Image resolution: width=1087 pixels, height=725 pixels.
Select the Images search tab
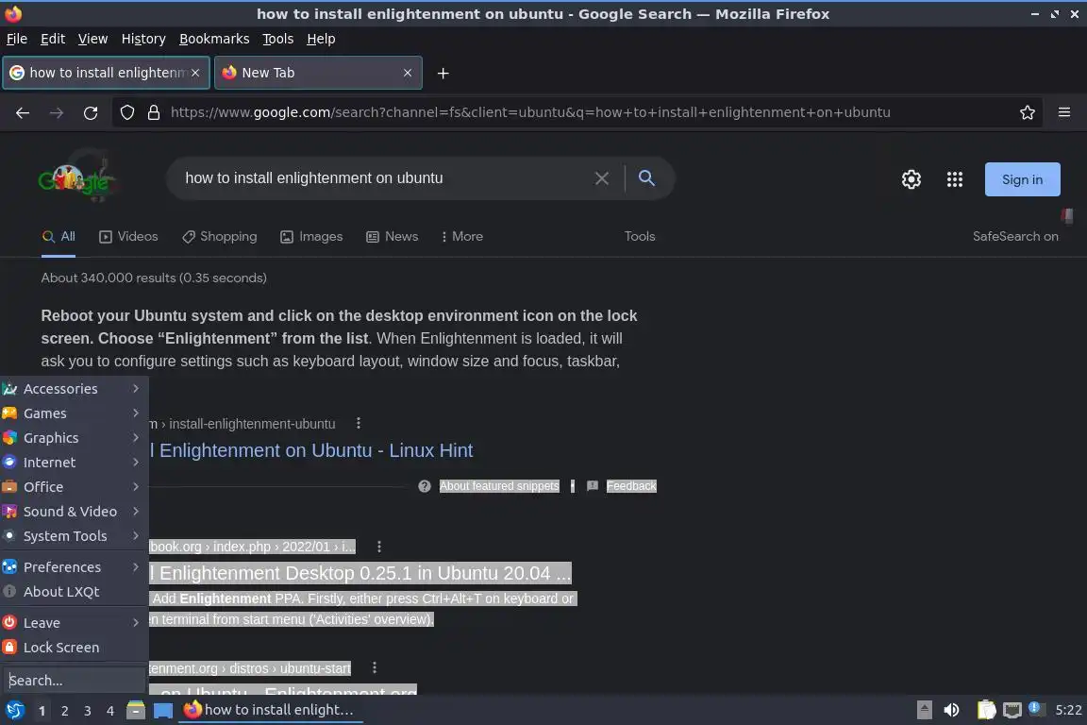pyautogui.click(x=311, y=237)
